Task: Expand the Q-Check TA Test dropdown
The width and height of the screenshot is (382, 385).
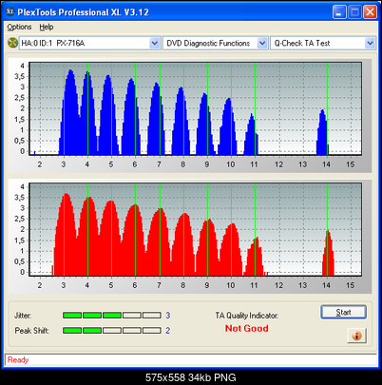Action: tap(370, 43)
